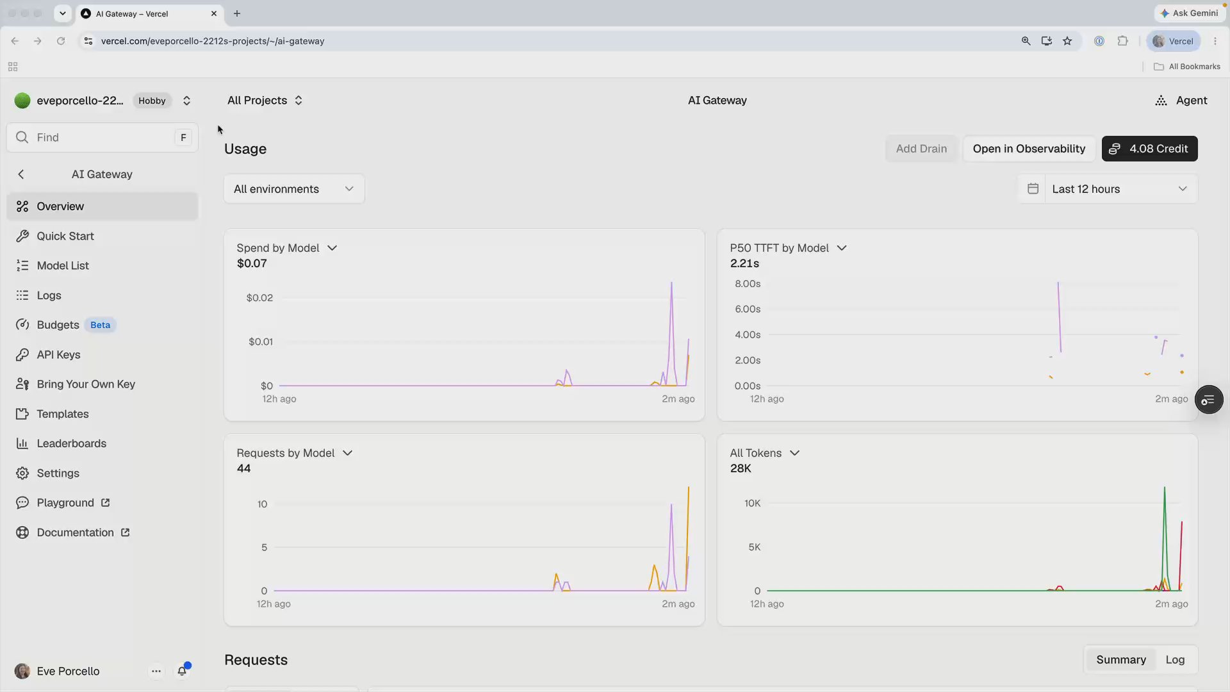Image resolution: width=1230 pixels, height=692 pixels.
Task: Switch Requests view to Log
Action: (1175, 660)
